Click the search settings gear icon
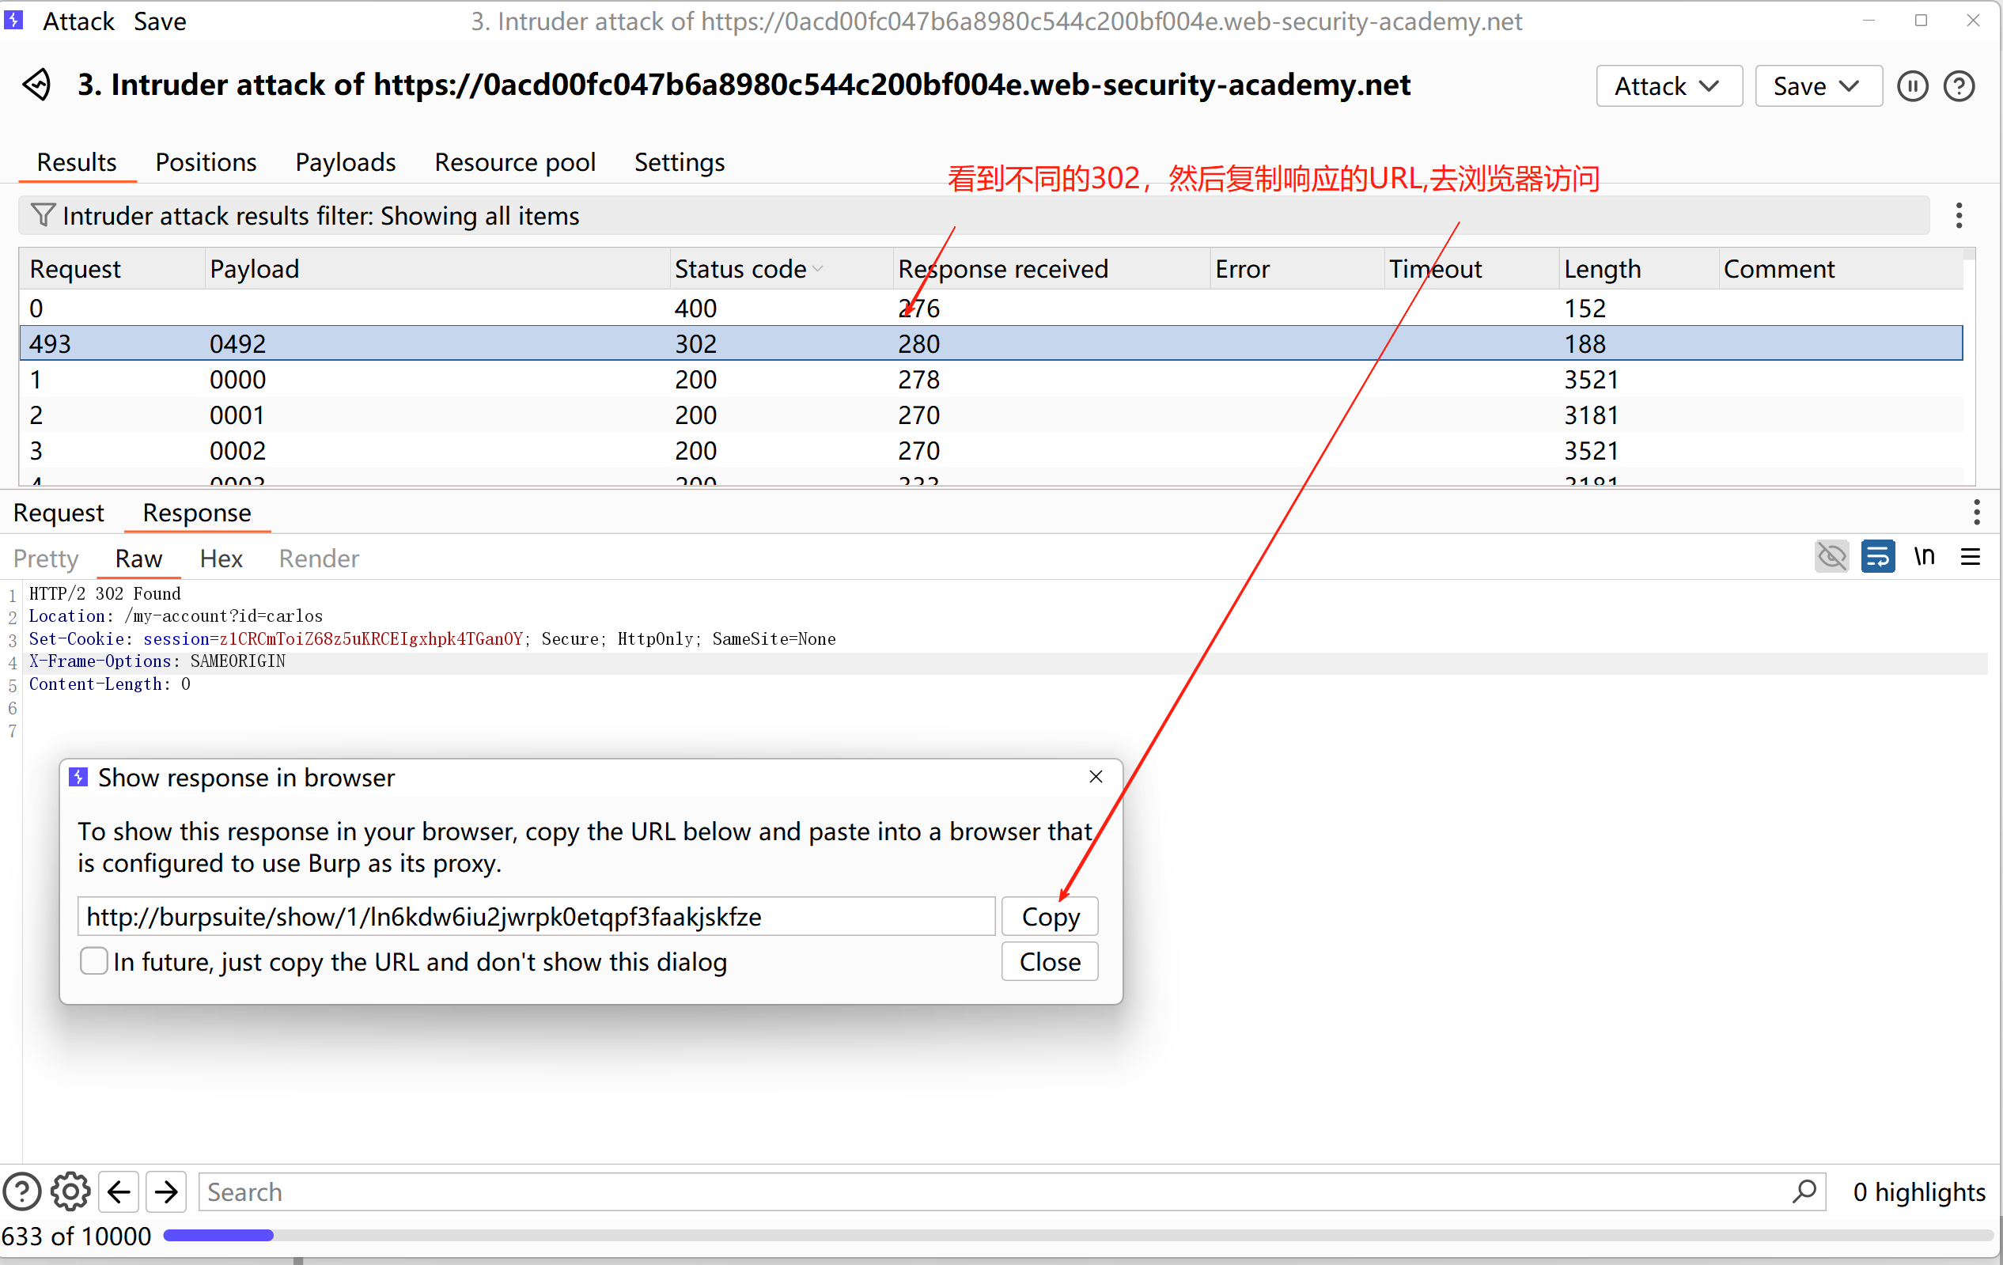Screen dimensions: 2003x1265 (70, 1191)
